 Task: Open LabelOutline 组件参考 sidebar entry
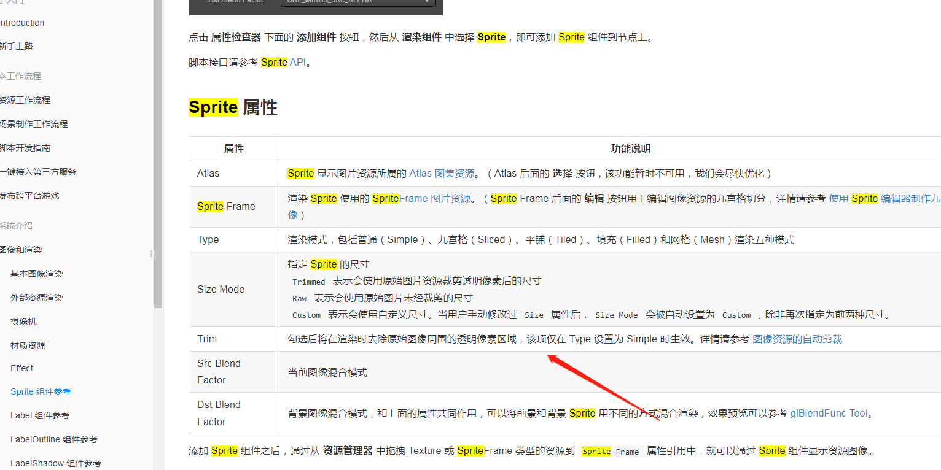click(54, 439)
